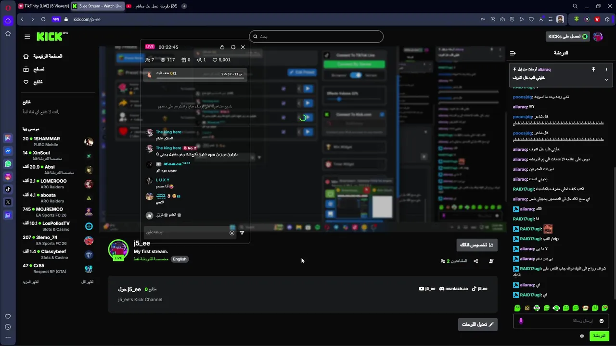Open الصفحة الرئيسية home menu item

coord(43,56)
